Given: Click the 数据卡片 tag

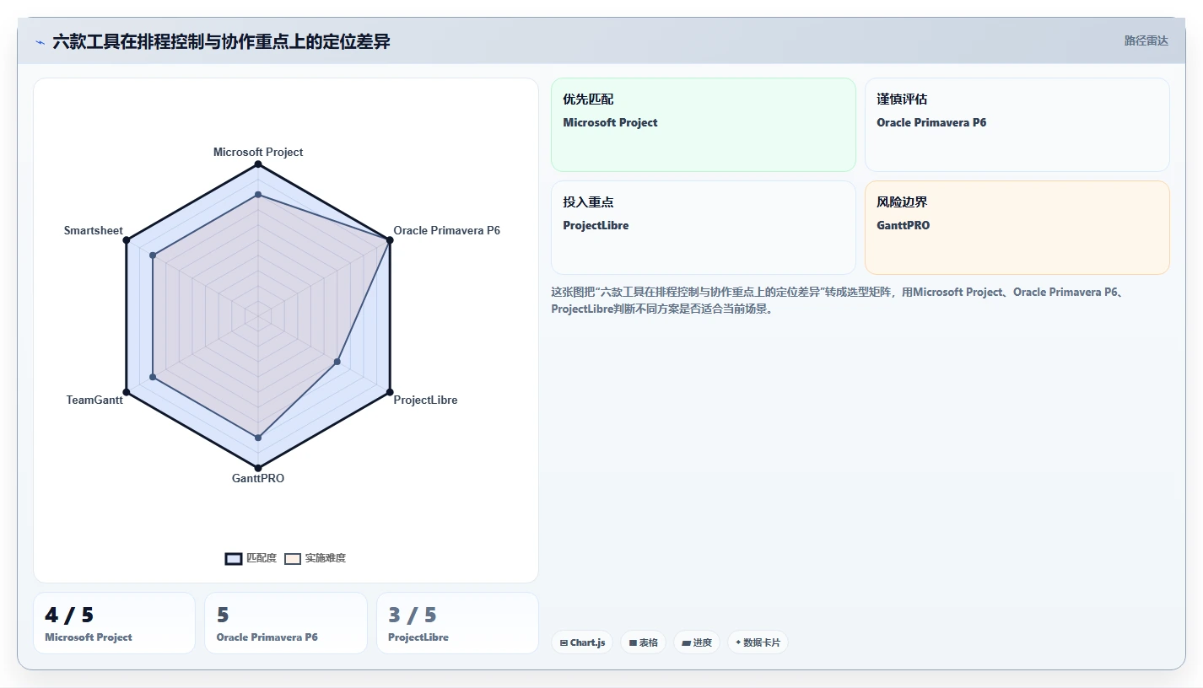Looking at the screenshot, I should pyautogui.click(x=758, y=642).
